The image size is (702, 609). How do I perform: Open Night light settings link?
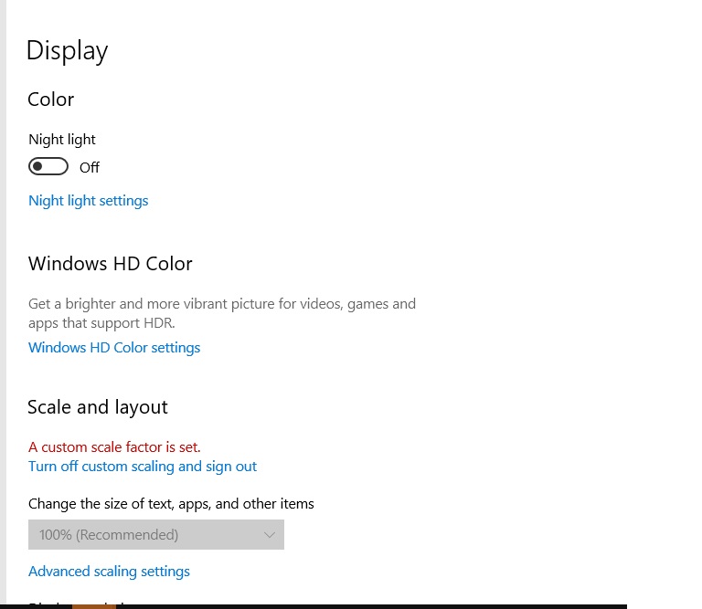point(88,201)
